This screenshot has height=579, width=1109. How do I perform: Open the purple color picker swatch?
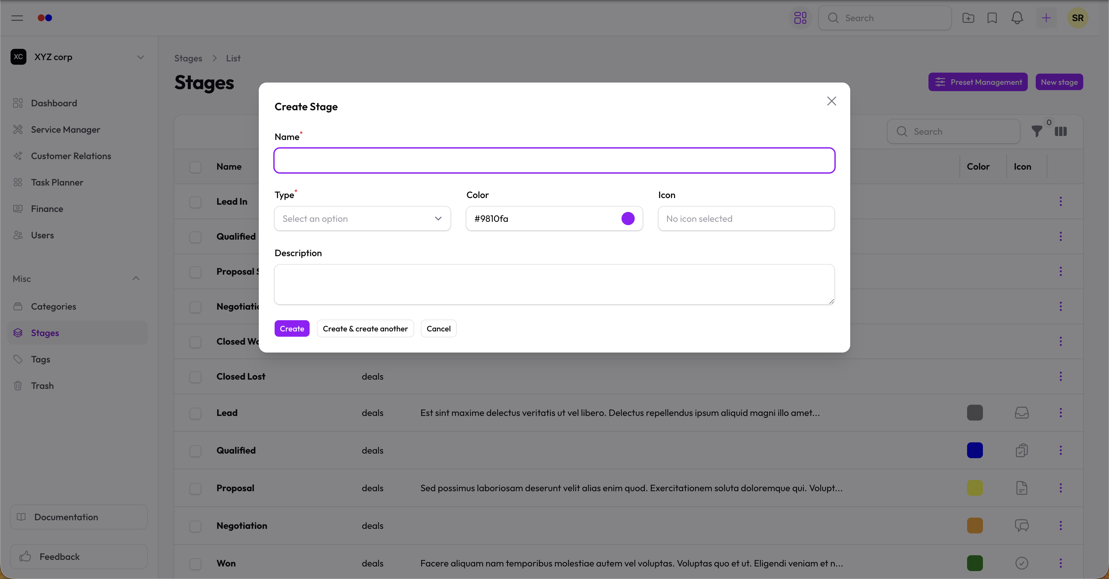[628, 218]
